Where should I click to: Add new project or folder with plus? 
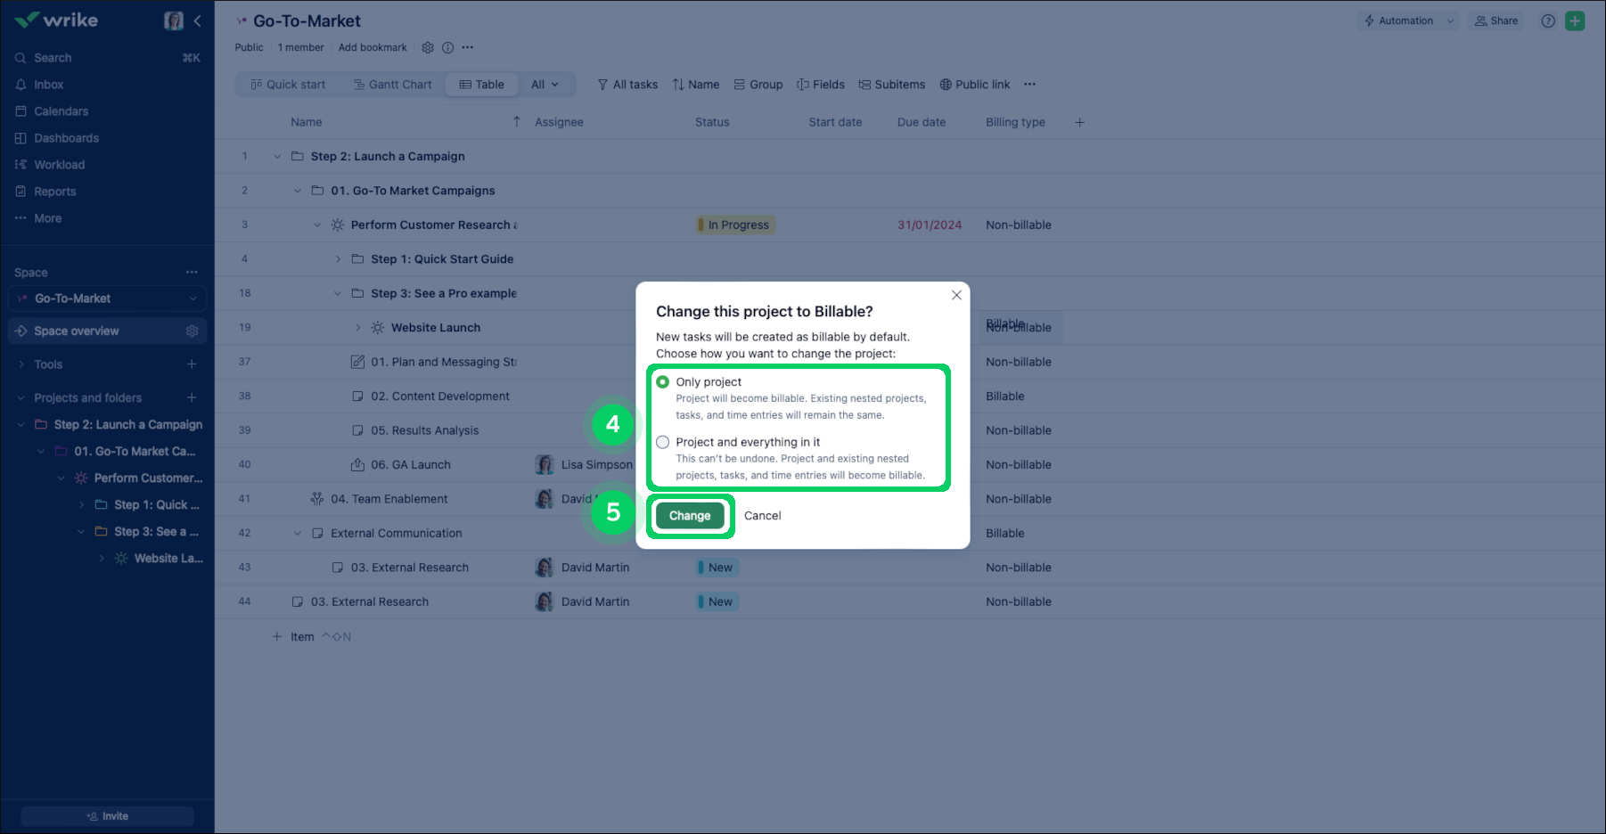coord(192,397)
